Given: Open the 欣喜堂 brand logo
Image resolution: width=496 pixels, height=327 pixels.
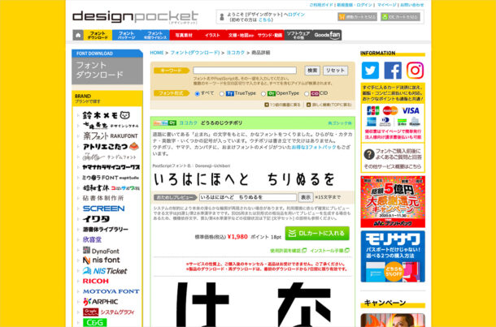Looking at the screenshot, I should click(x=92, y=240).
